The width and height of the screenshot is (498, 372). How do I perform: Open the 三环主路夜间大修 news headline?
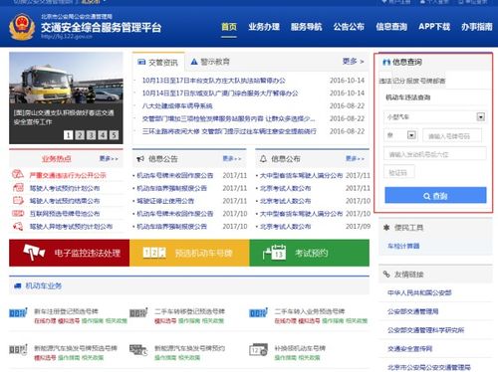tap(229, 131)
